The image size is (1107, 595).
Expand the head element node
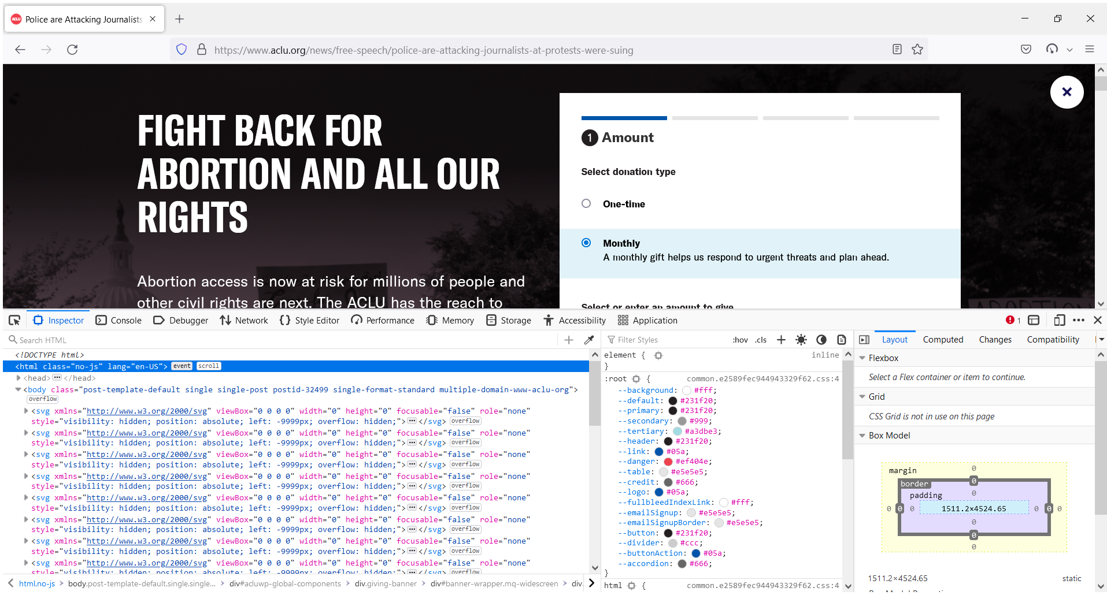tap(18, 378)
